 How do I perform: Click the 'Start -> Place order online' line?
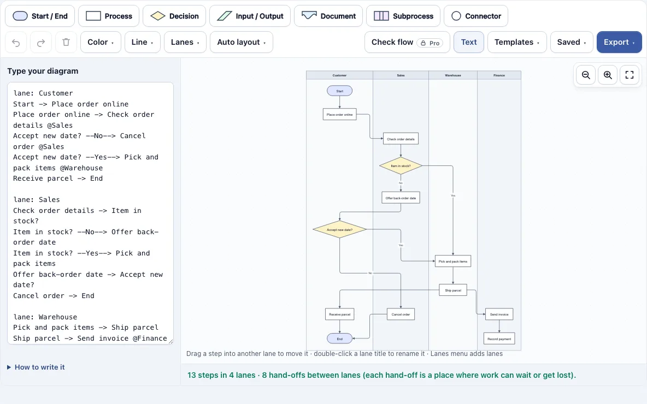[70, 104]
